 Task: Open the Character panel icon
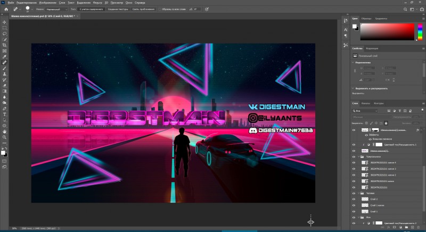pos(346,30)
